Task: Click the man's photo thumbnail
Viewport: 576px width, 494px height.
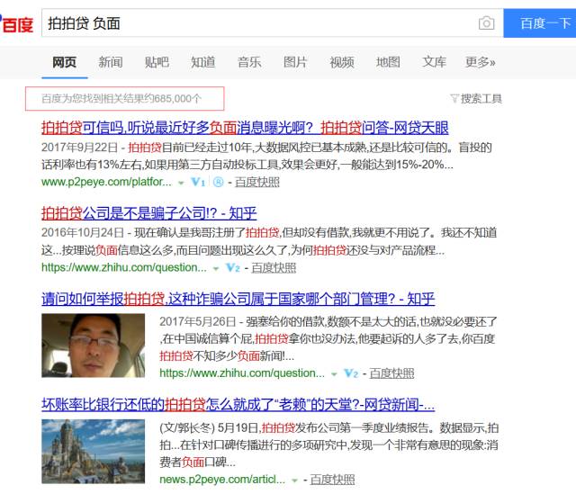Action: [93, 346]
